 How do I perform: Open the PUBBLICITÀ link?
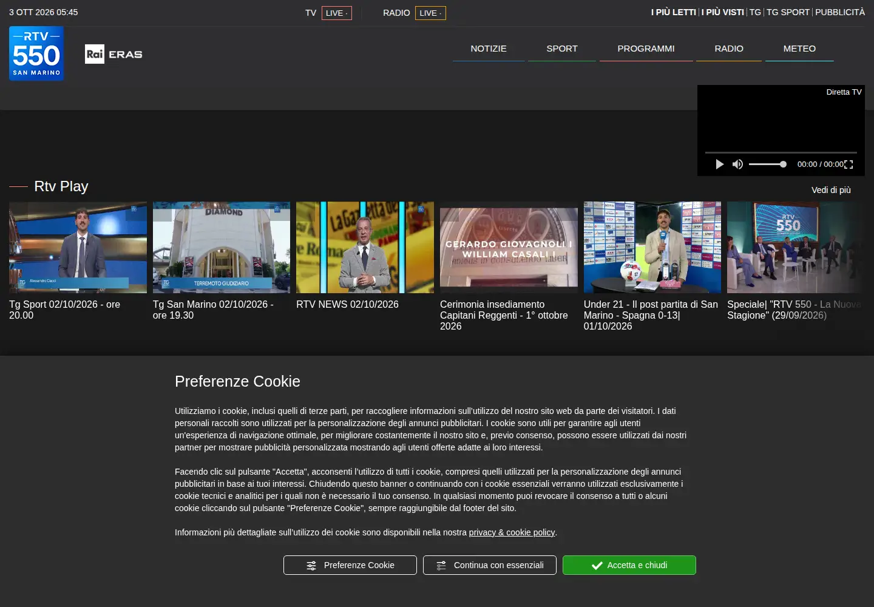pyautogui.click(x=840, y=12)
